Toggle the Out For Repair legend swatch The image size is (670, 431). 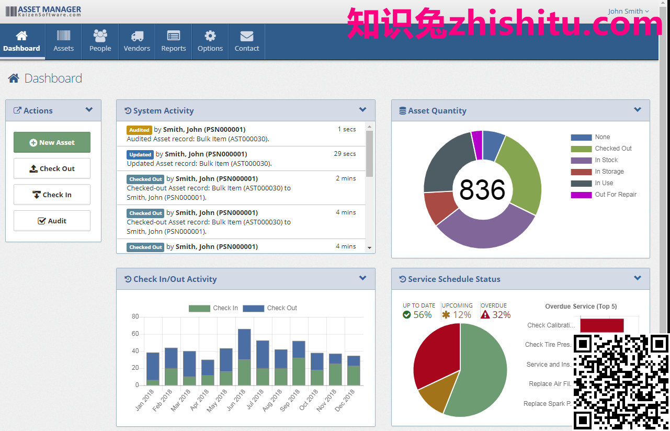(581, 195)
